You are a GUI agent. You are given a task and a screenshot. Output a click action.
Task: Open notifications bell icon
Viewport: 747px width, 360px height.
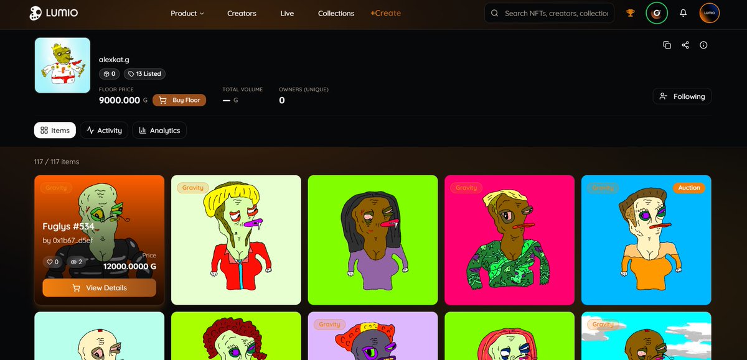point(684,13)
